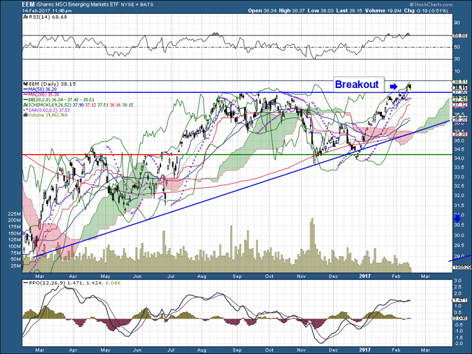This screenshot has width=472, height=354.
Task: Click the blue MA(50) legend line marker
Action: coord(25,89)
